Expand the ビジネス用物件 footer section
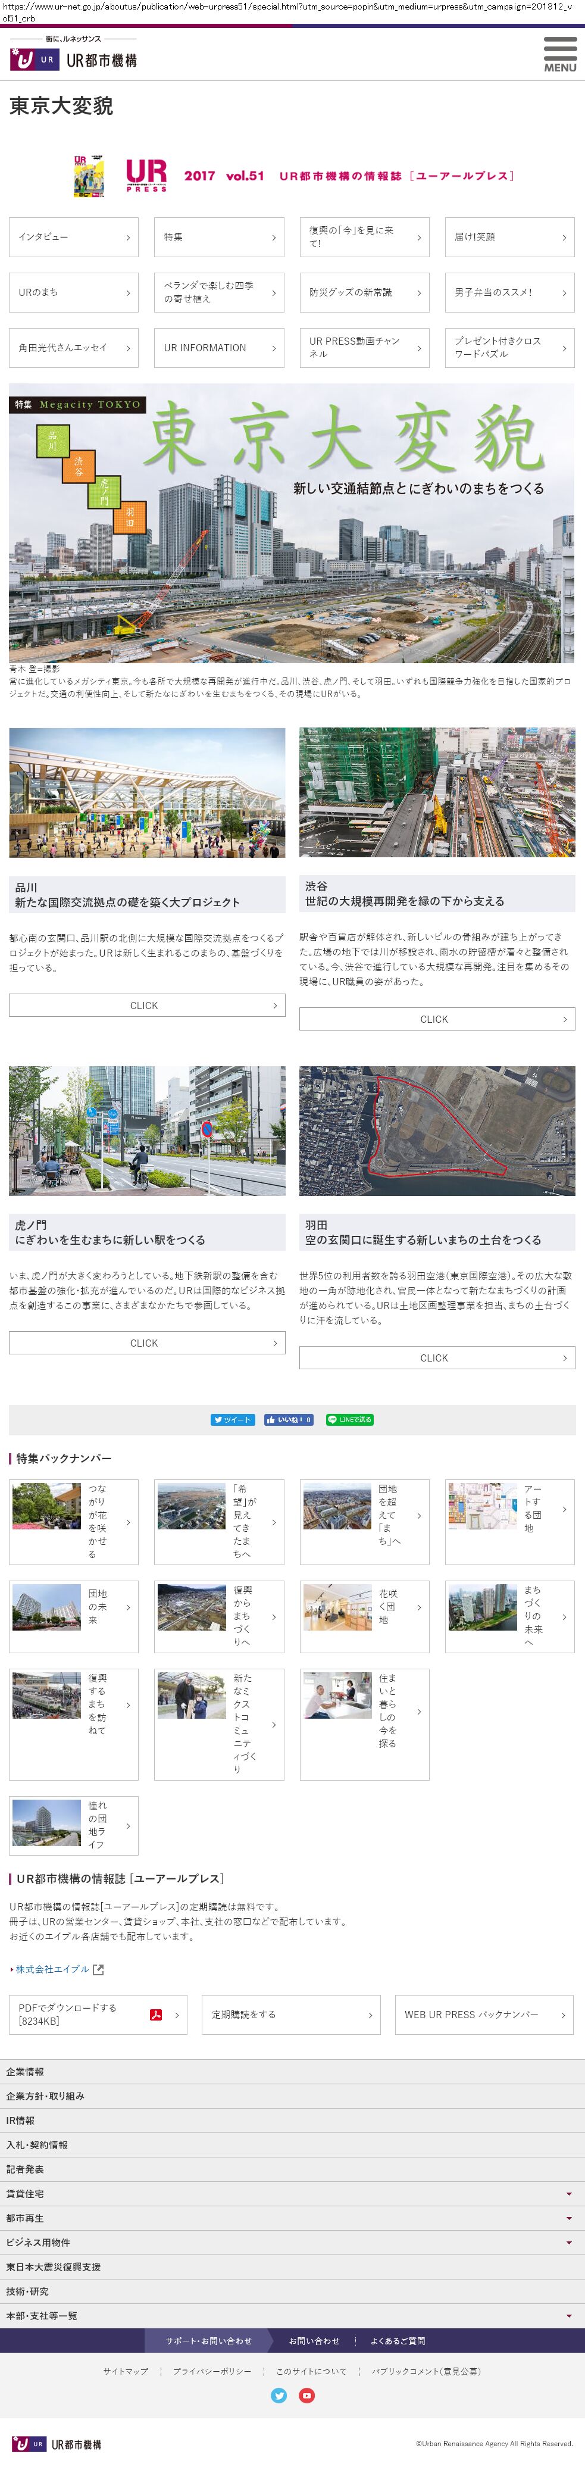The width and height of the screenshot is (585, 2470). (x=569, y=2242)
